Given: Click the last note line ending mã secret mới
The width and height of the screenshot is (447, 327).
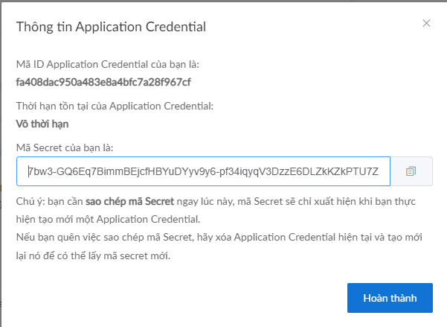Looking at the screenshot, I should (x=93, y=256).
